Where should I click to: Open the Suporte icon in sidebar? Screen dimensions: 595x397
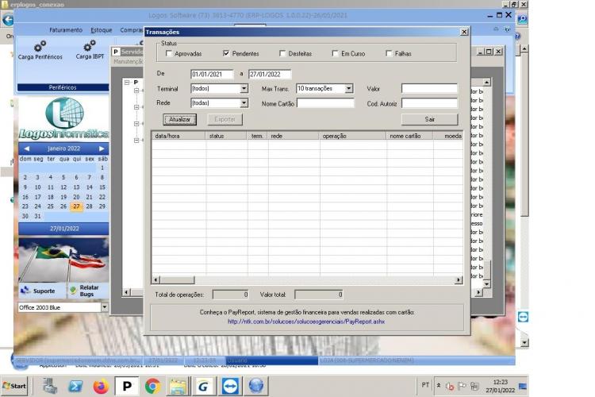coord(25,291)
